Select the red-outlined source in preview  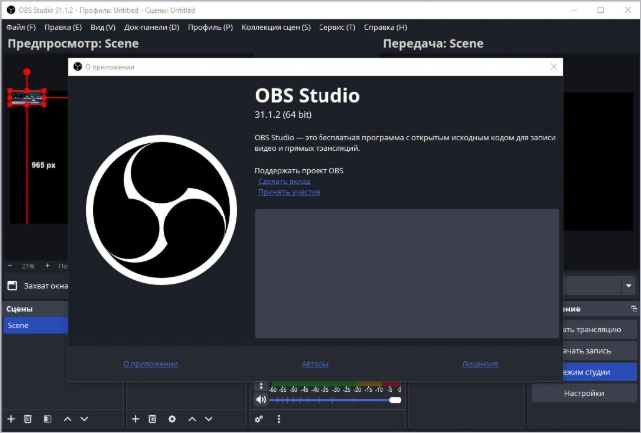coord(27,98)
